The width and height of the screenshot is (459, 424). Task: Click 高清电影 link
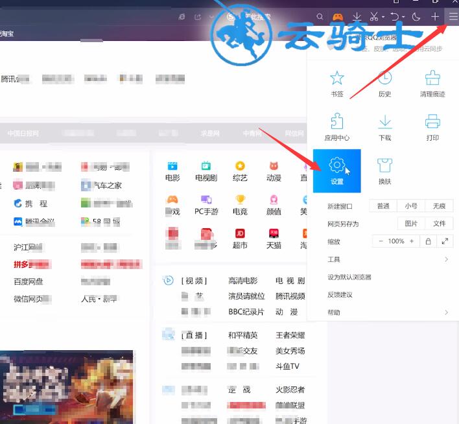(242, 281)
